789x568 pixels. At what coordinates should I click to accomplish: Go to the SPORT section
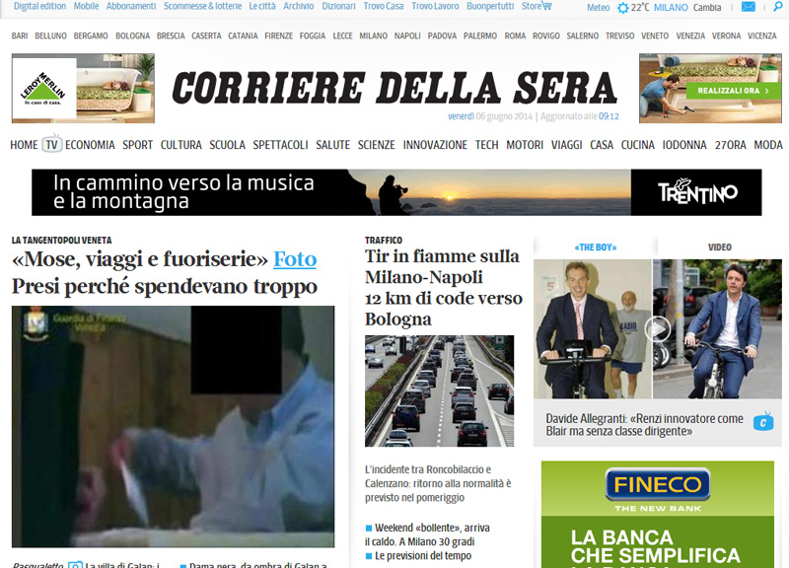coord(137,145)
